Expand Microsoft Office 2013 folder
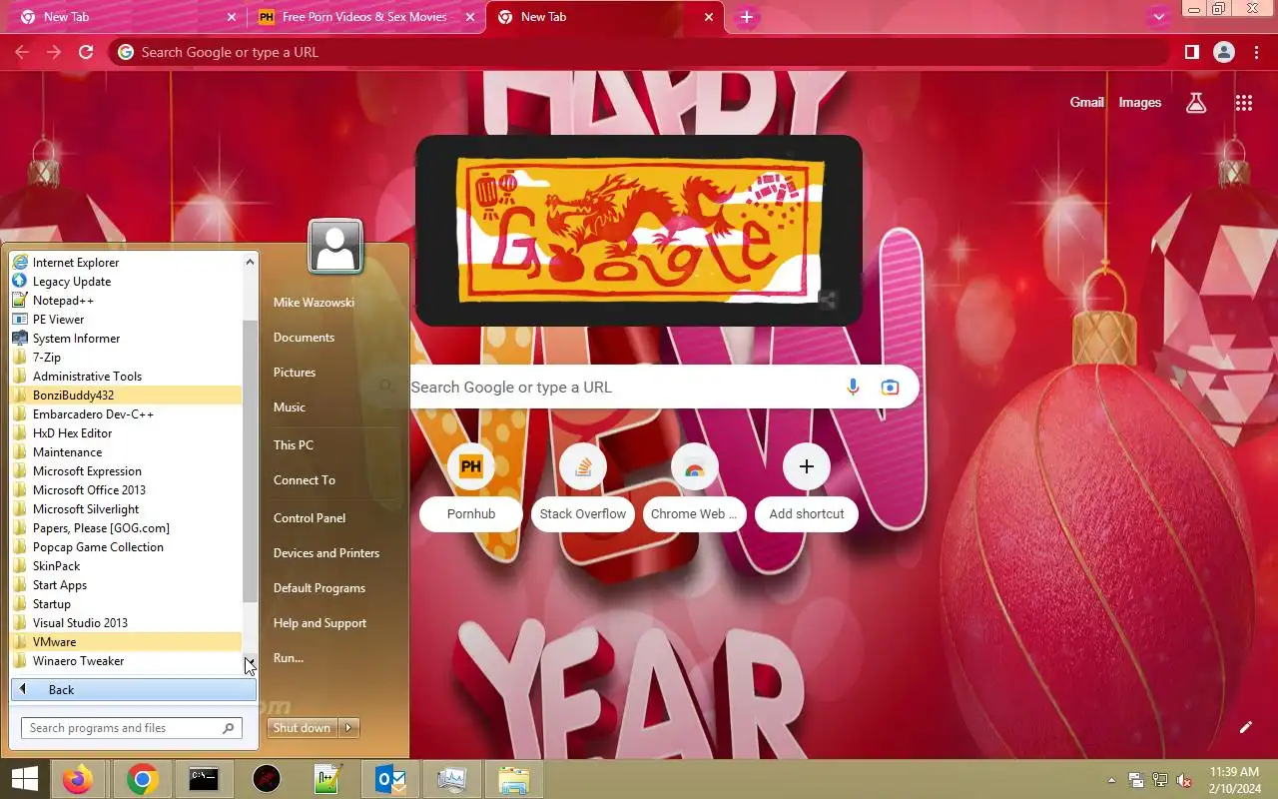Image resolution: width=1278 pixels, height=799 pixels. click(126, 490)
